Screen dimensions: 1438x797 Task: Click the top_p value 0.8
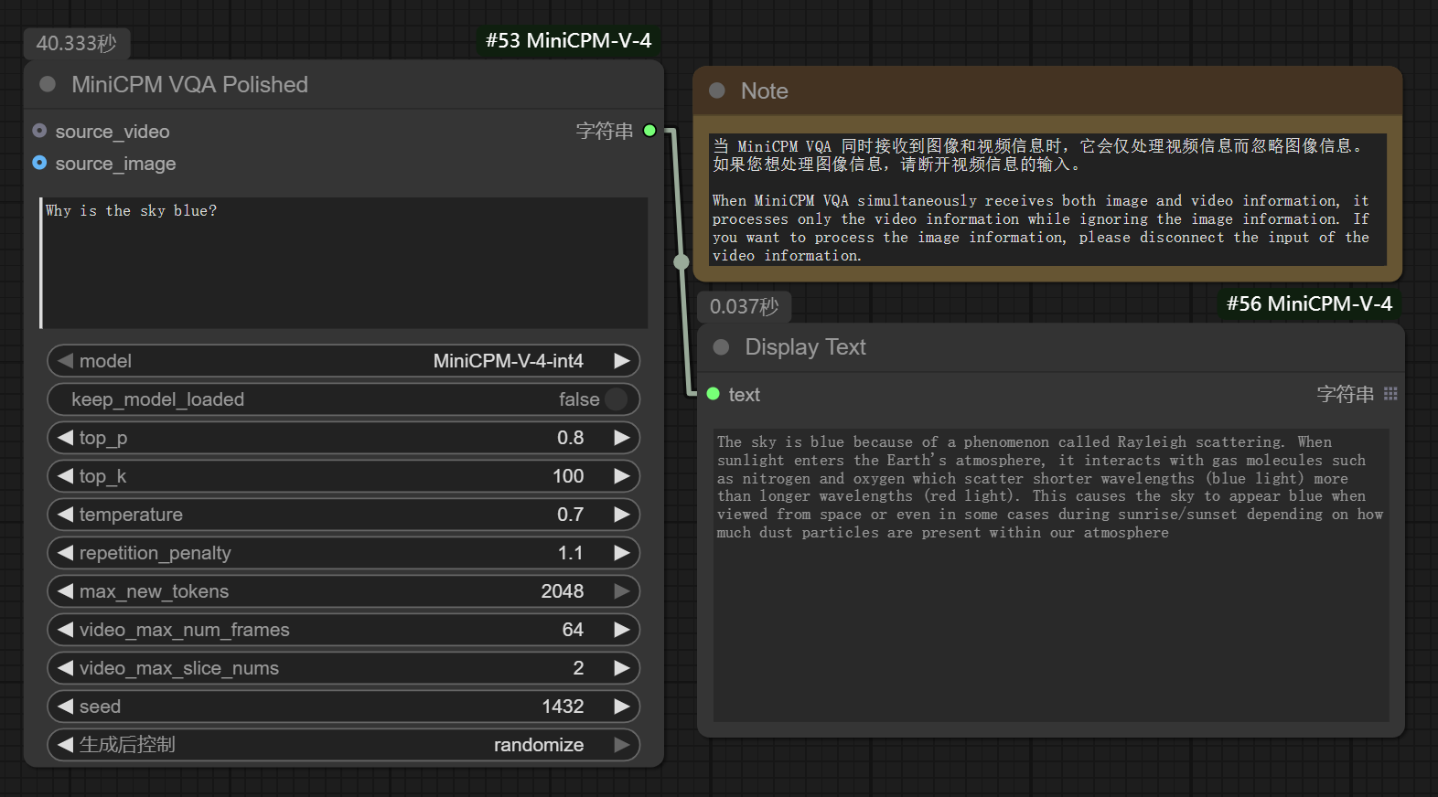point(571,438)
